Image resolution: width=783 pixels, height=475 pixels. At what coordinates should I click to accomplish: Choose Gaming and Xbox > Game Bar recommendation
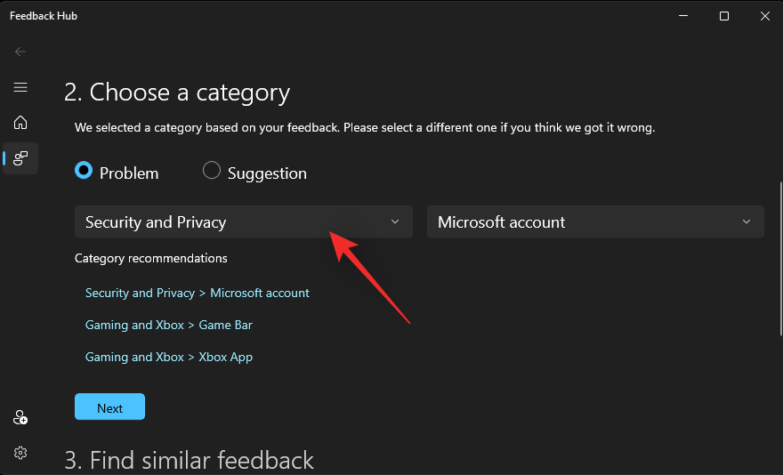click(169, 325)
